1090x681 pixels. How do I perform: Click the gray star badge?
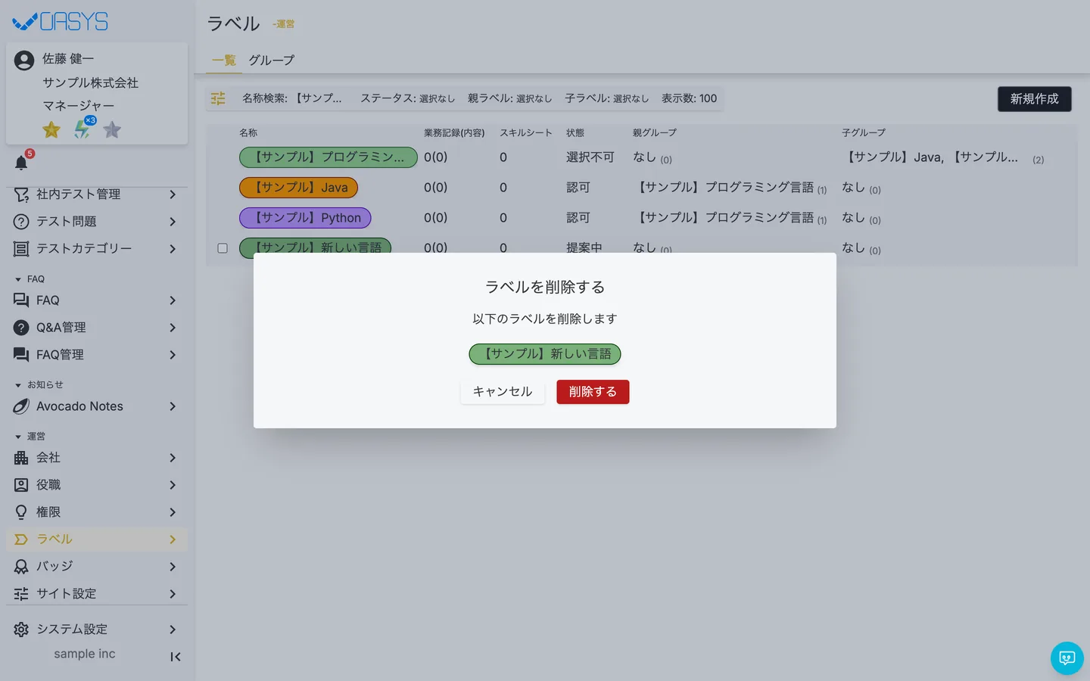pyautogui.click(x=112, y=130)
